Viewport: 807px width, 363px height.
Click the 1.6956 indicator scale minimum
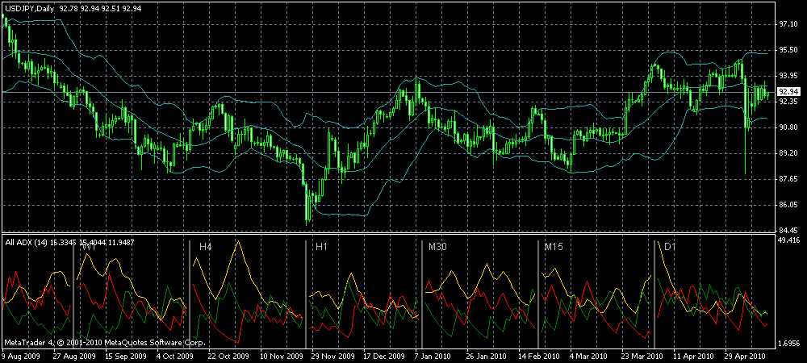tap(789, 343)
